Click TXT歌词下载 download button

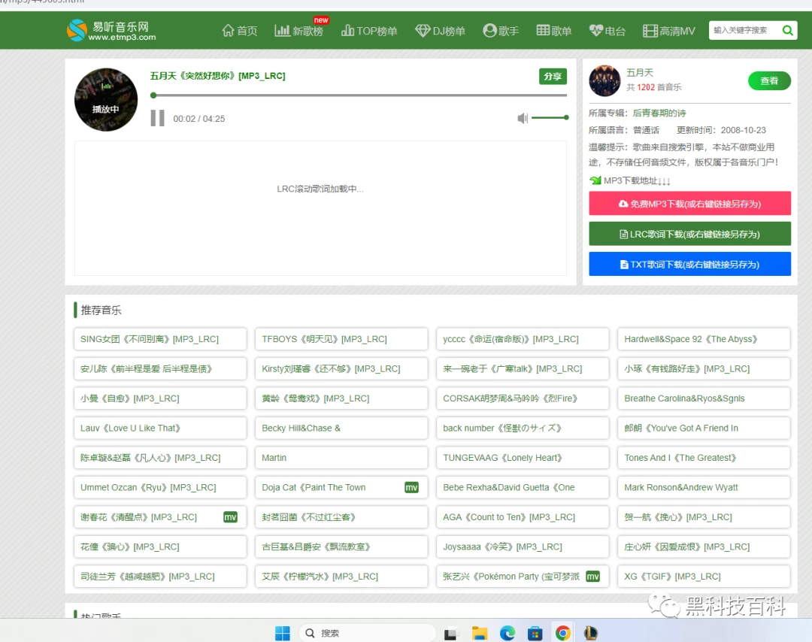click(689, 264)
